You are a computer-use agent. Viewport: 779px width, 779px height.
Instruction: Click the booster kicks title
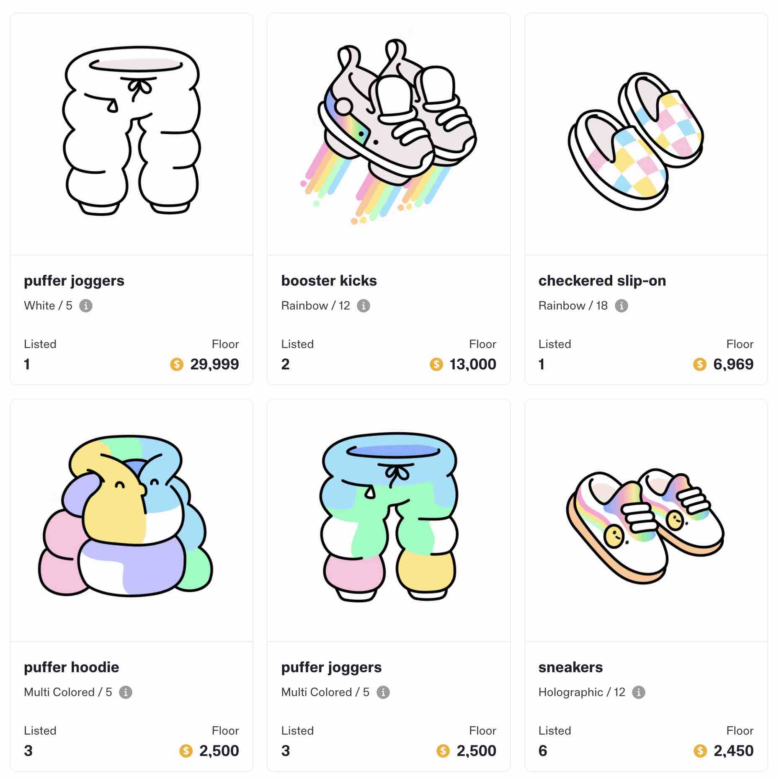pos(329,281)
